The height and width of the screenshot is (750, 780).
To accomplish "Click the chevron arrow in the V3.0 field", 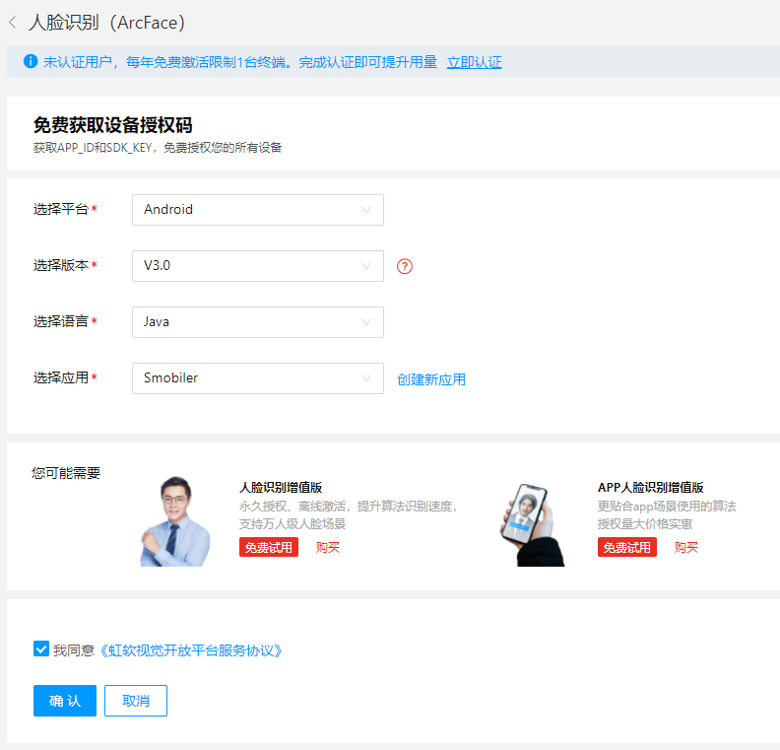I will (366, 266).
